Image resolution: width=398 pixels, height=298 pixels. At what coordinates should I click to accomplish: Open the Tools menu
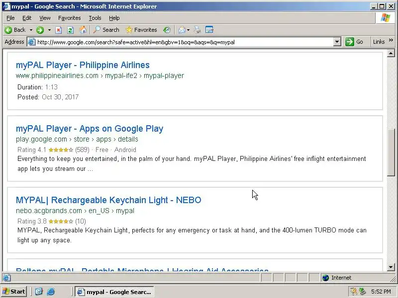(95, 18)
